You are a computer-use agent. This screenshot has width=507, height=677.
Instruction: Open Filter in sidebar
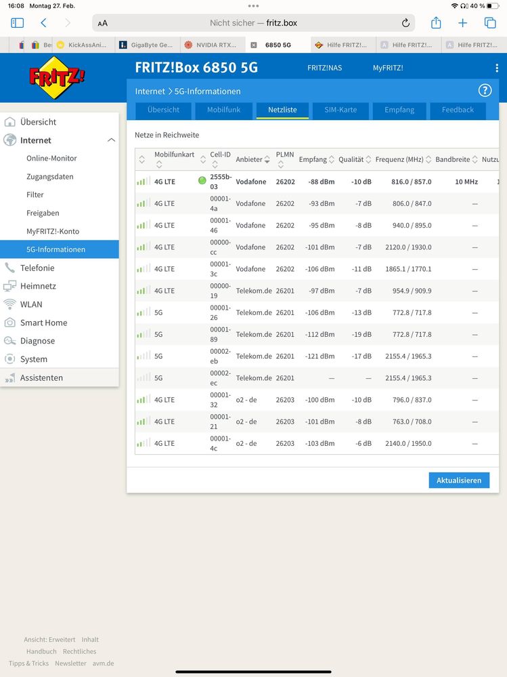point(35,194)
